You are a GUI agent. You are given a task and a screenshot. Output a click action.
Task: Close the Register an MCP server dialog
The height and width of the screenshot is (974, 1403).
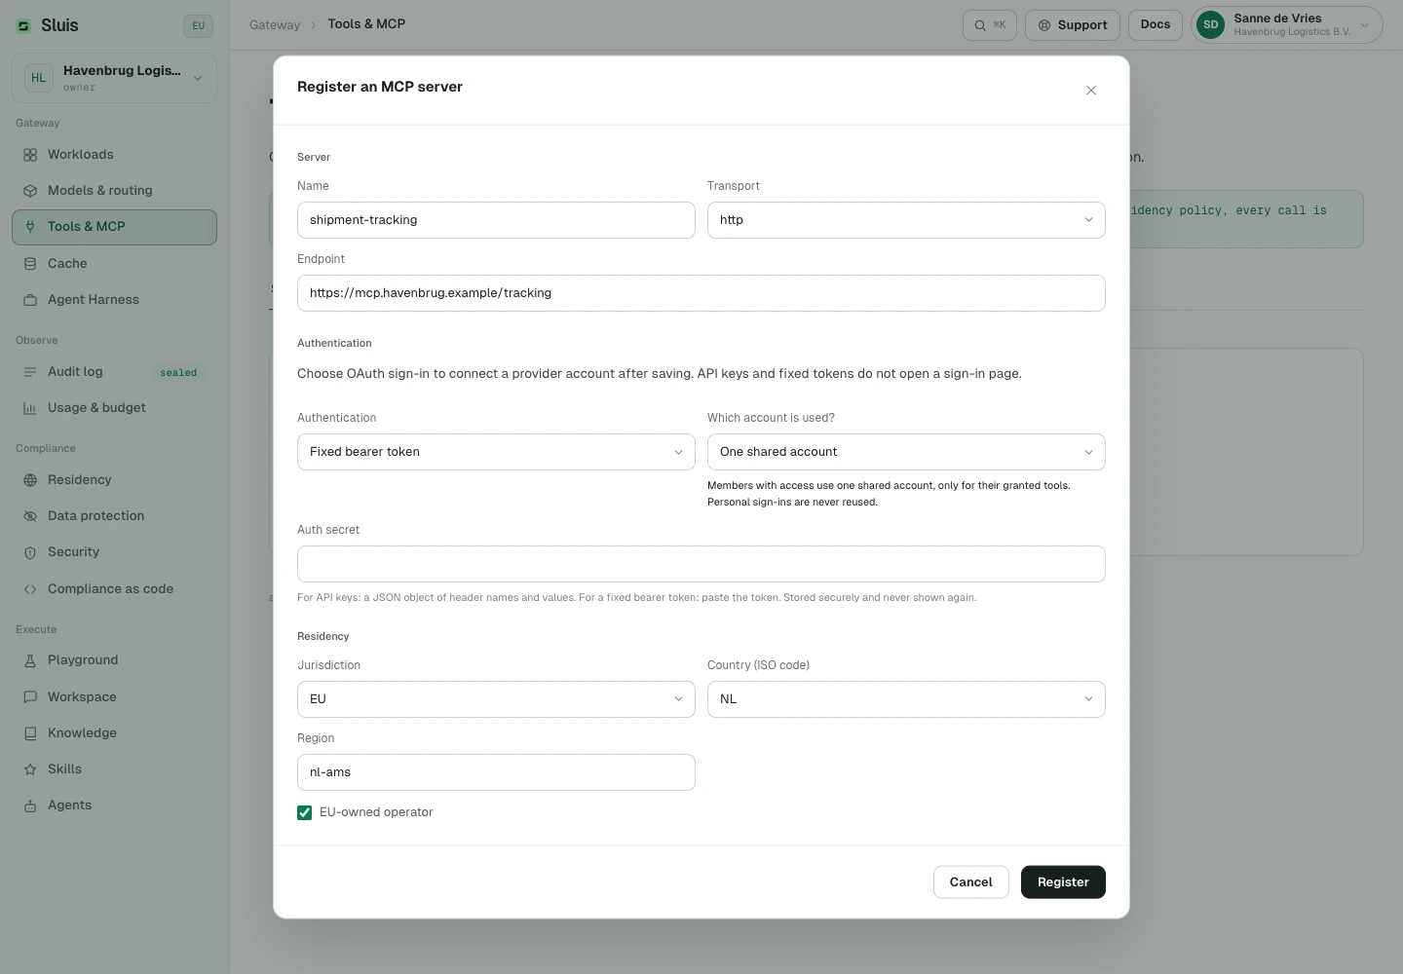[1091, 91]
